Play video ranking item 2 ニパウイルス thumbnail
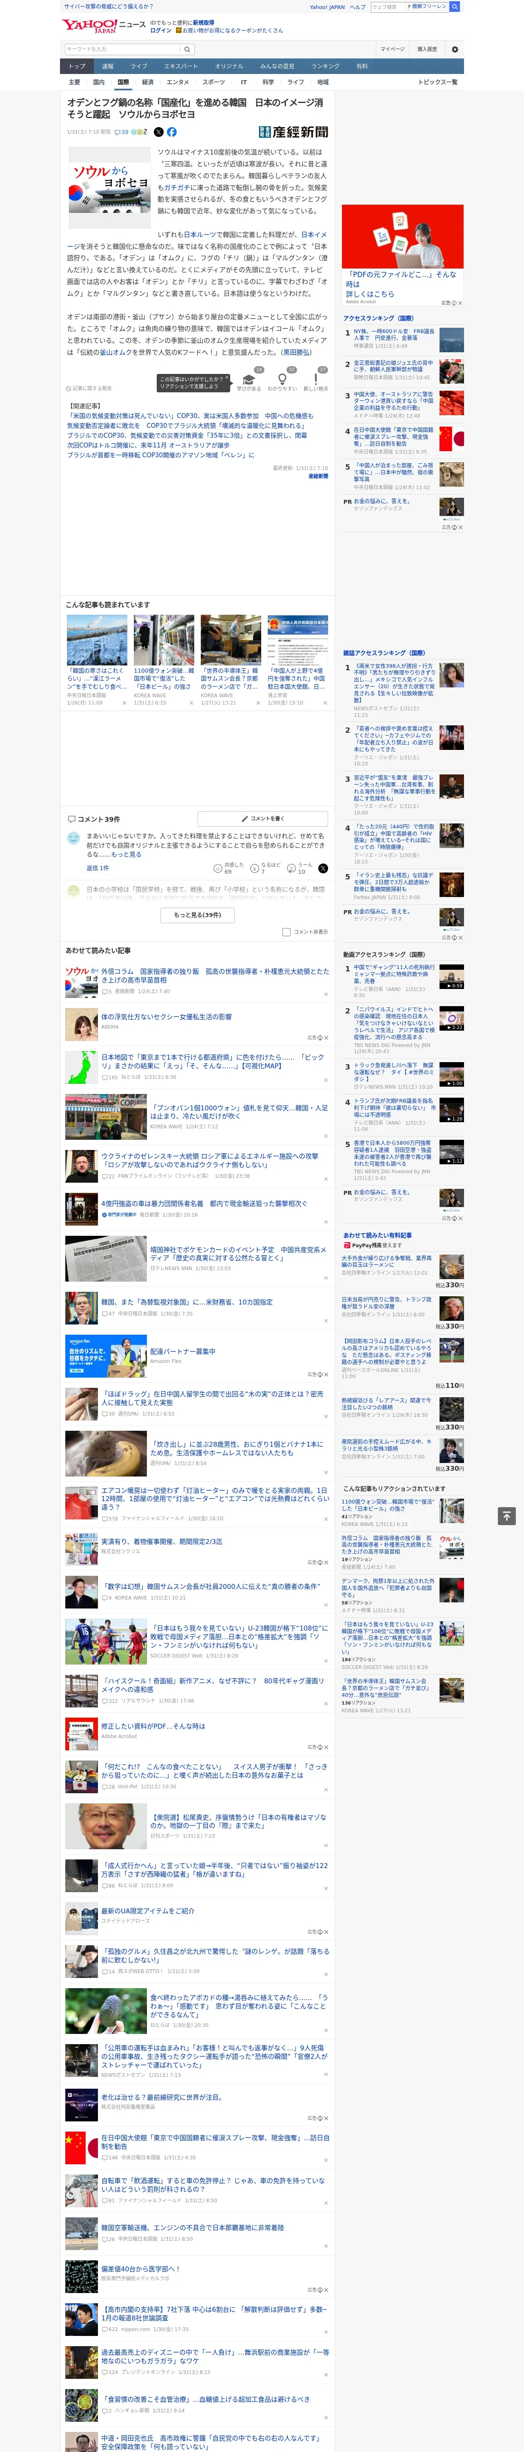Image resolution: width=524 pixels, height=2452 pixels. [x=452, y=1018]
